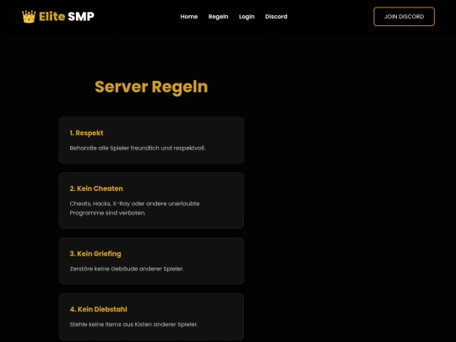Click the 2. Kein Cheaten rule title
The image size is (456, 342).
(96, 188)
